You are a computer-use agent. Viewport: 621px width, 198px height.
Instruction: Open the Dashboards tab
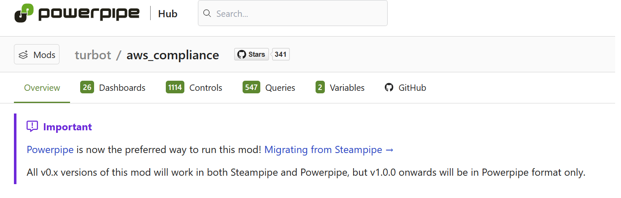(x=122, y=88)
